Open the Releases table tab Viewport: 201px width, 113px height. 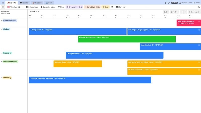[37, 3]
